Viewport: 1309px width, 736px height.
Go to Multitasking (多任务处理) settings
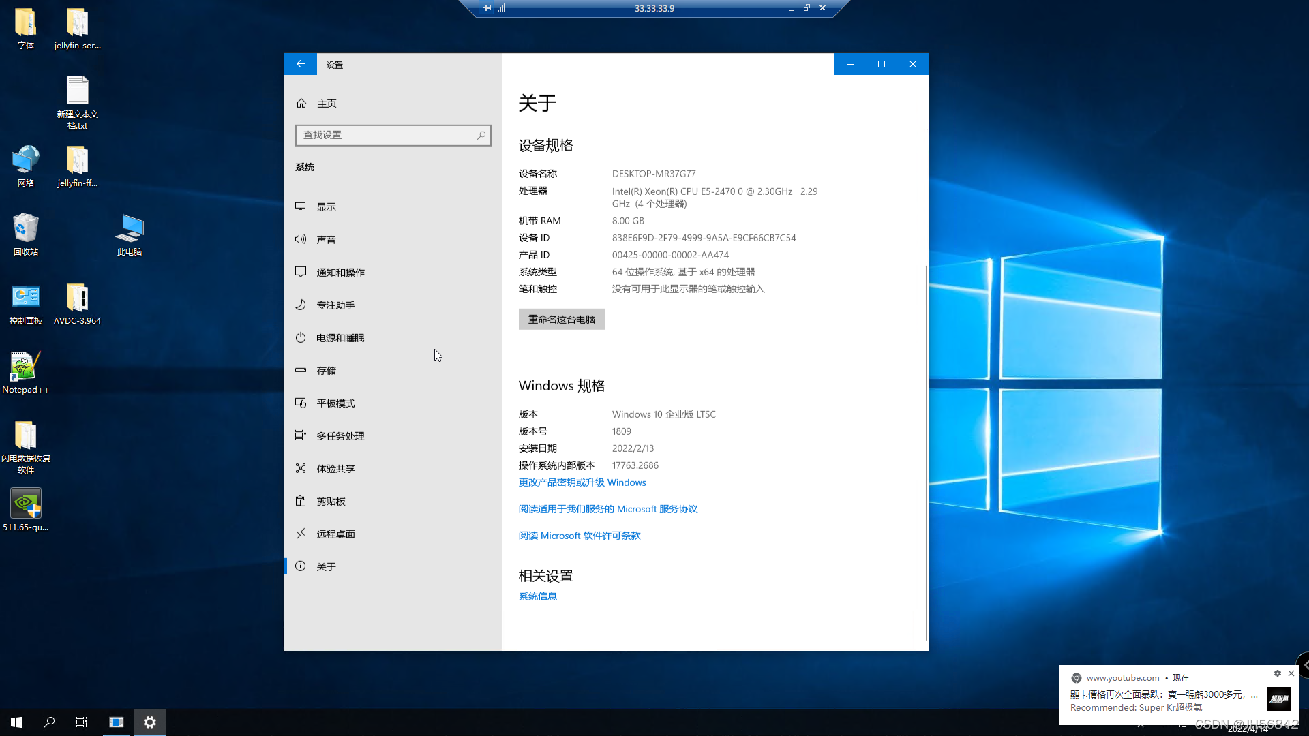pos(340,436)
